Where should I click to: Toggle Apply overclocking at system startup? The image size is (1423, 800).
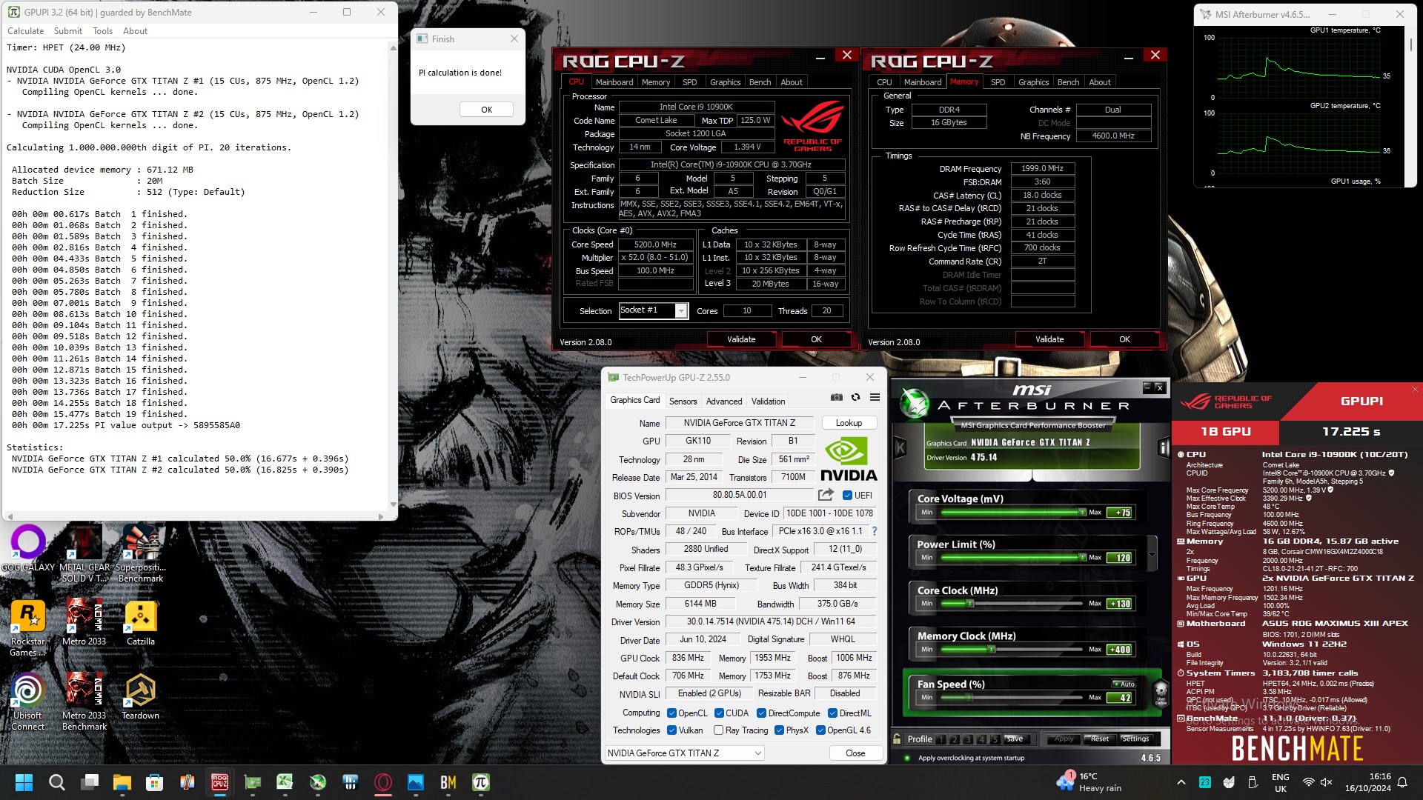[907, 758]
